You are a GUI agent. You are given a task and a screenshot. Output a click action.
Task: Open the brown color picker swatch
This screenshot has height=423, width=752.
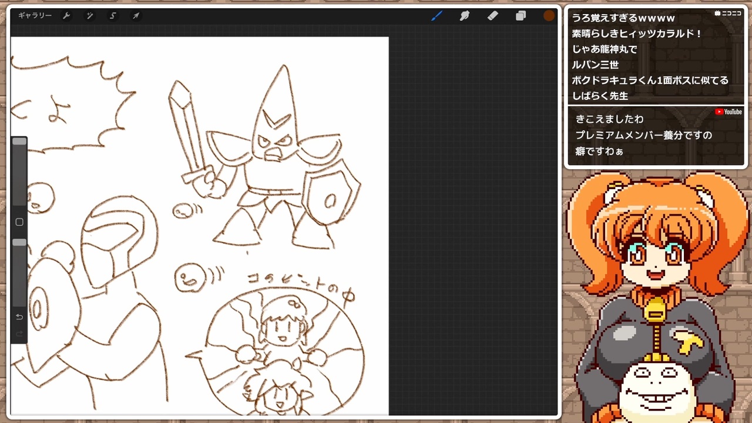[549, 16]
